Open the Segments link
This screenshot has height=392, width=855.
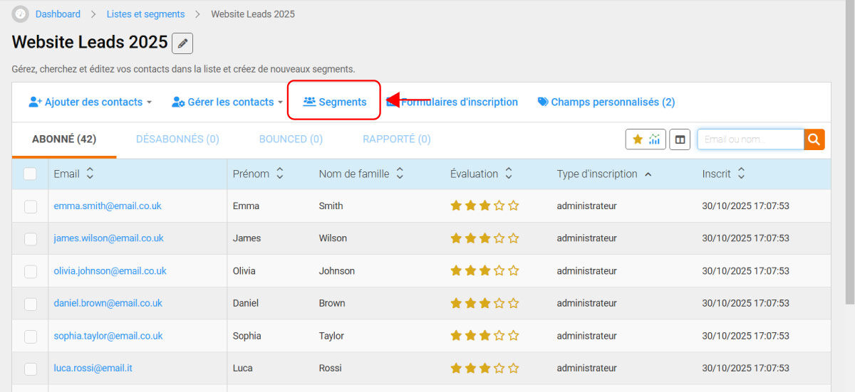[x=335, y=102]
